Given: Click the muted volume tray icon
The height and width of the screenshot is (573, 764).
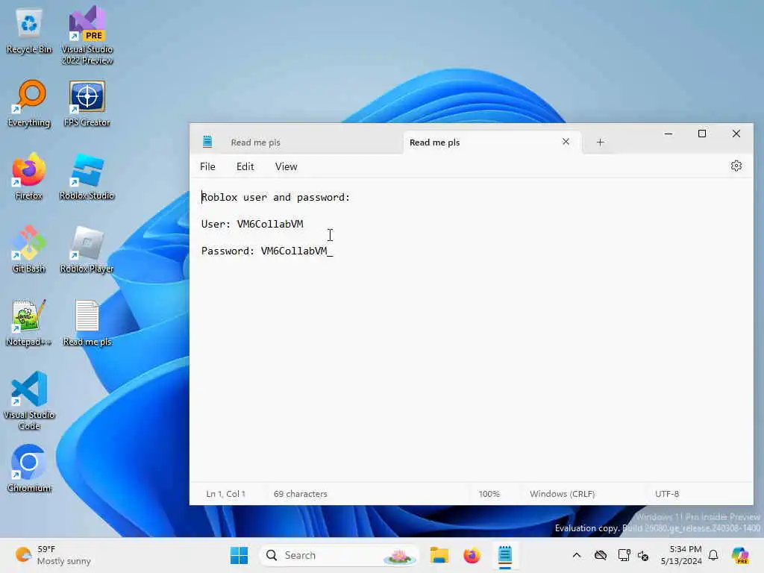Looking at the screenshot, I should click(x=643, y=555).
